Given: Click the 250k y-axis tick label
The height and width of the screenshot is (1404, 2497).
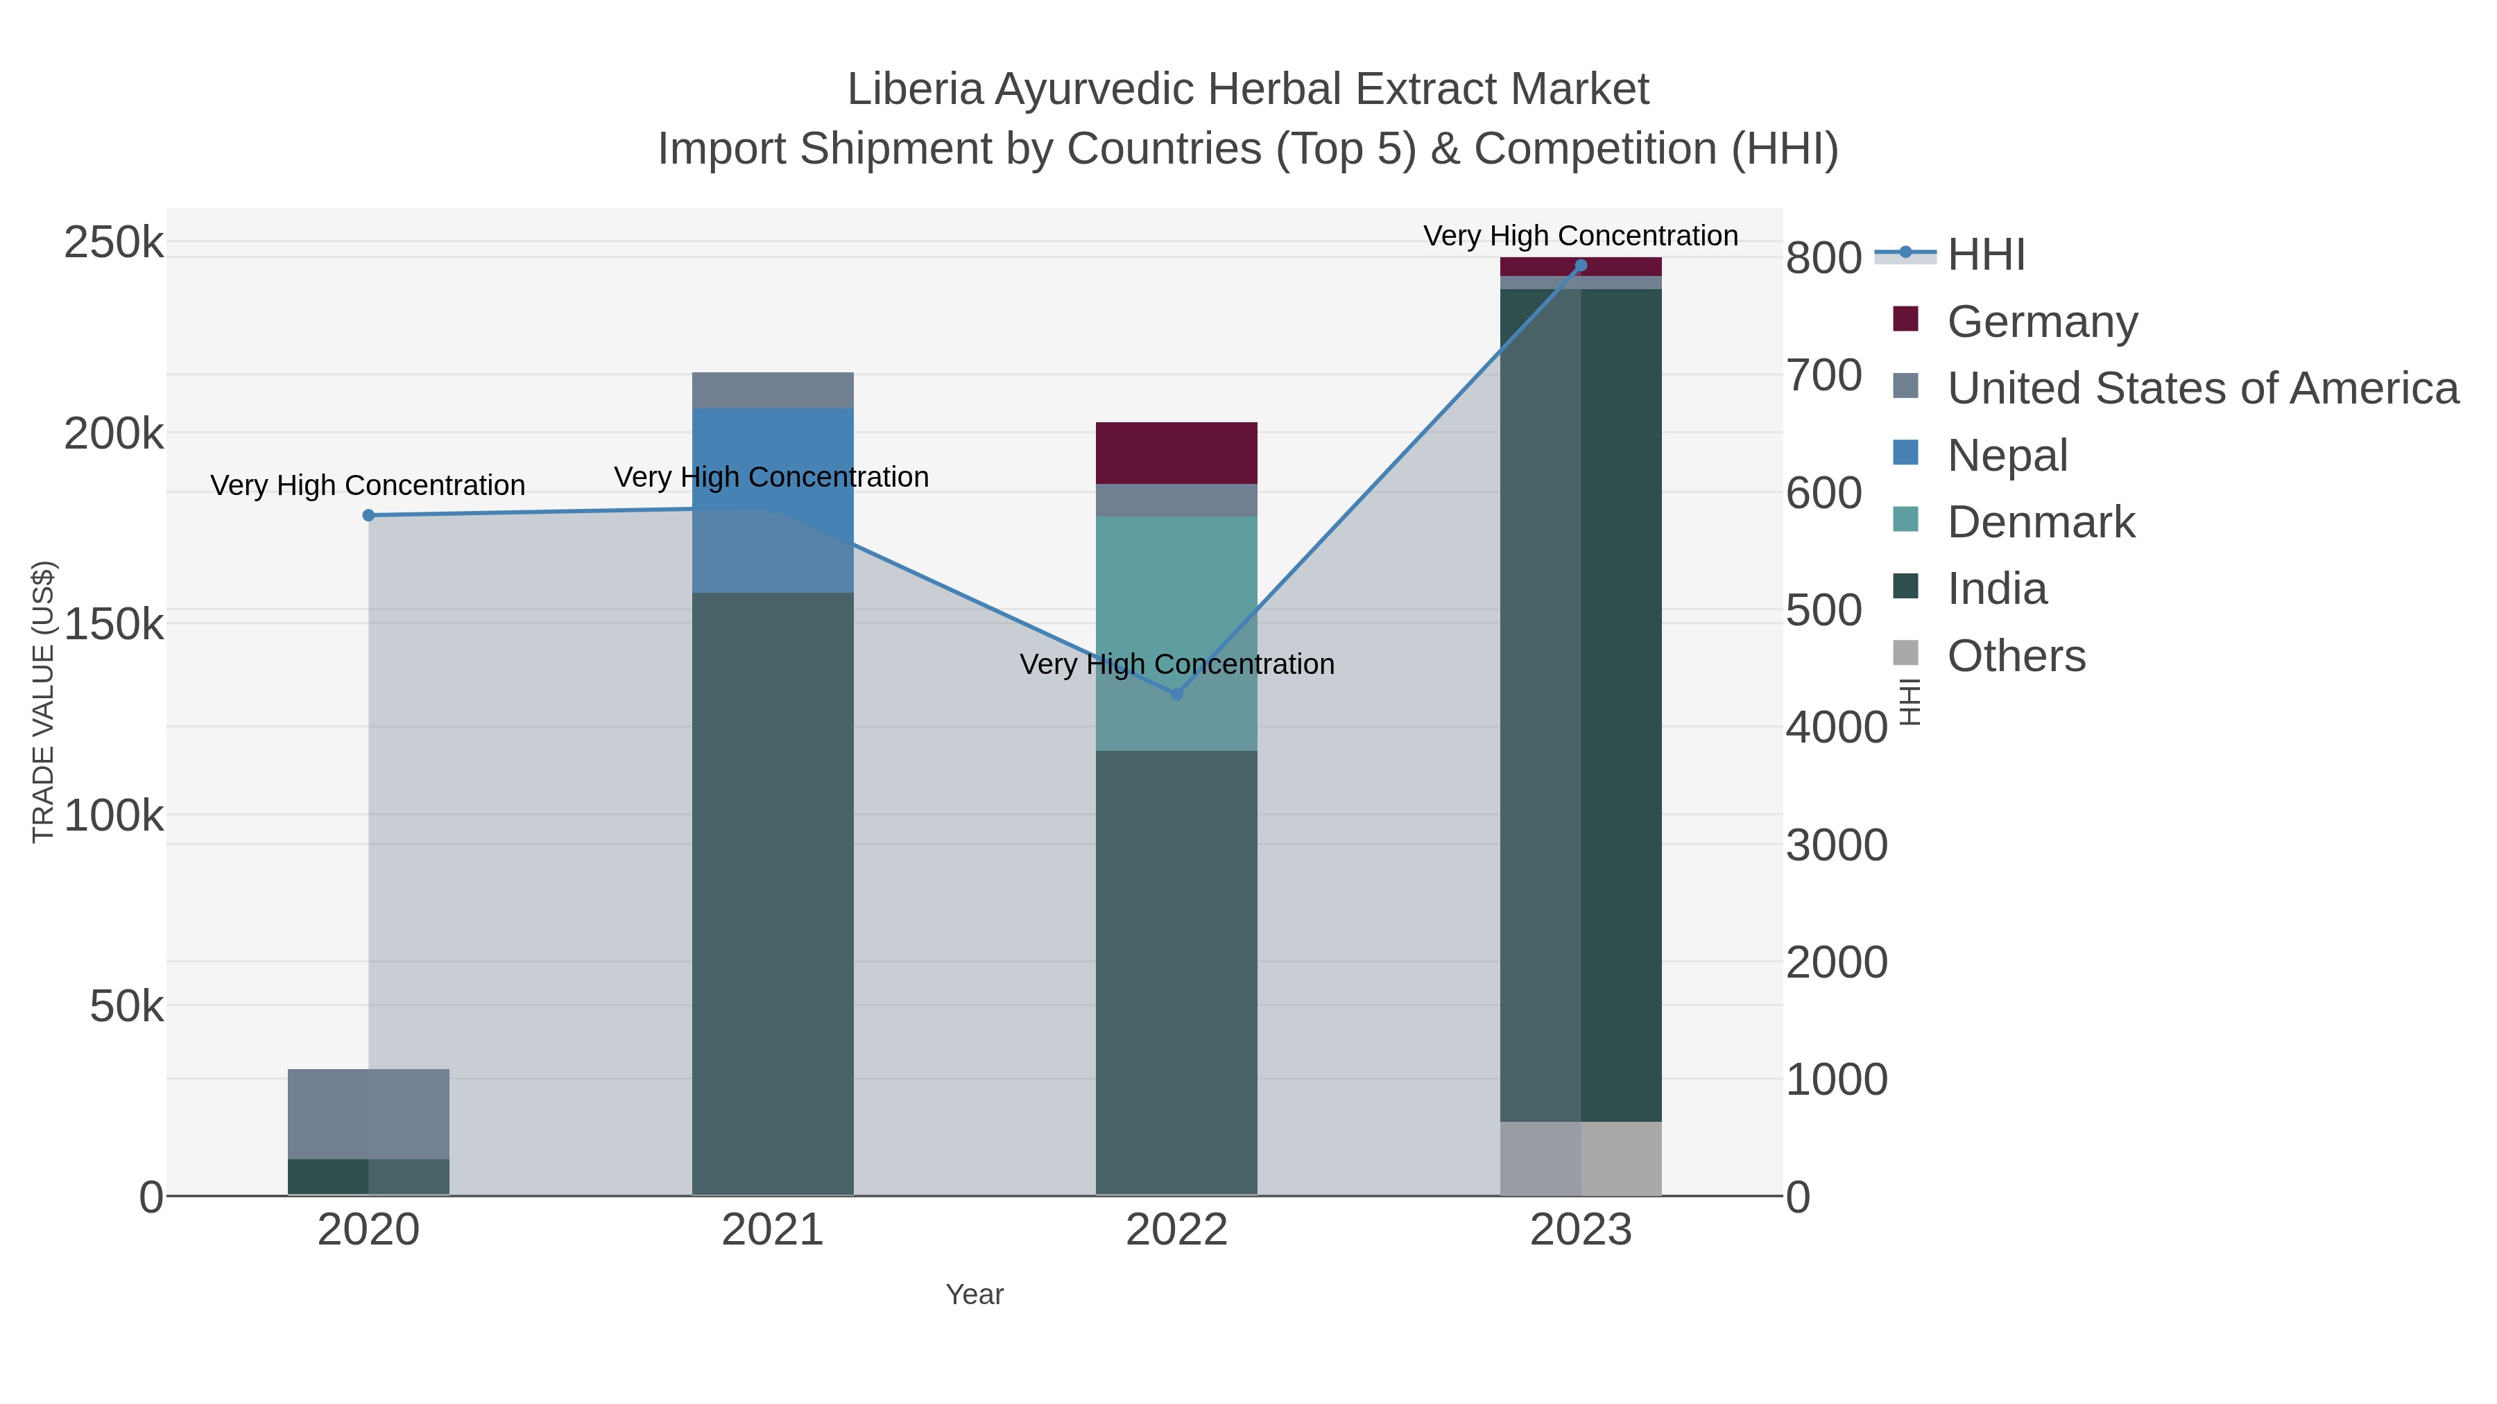Looking at the screenshot, I should 114,242.
